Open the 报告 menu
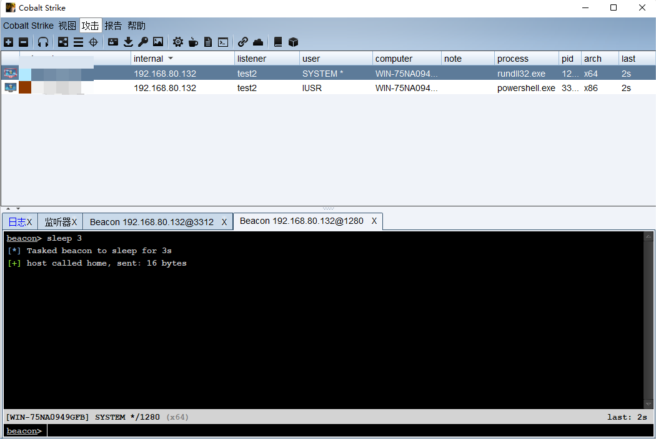This screenshot has width=656, height=439. pyautogui.click(x=113, y=26)
